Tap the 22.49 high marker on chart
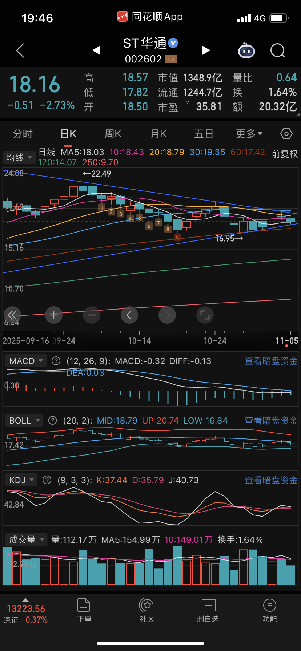Image resolution: width=301 pixels, height=651 pixels. pyautogui.click(x=97, y=174)
